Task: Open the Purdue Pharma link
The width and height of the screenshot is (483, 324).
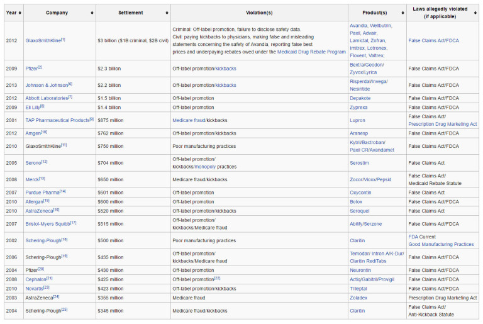Action: point(43,193)
